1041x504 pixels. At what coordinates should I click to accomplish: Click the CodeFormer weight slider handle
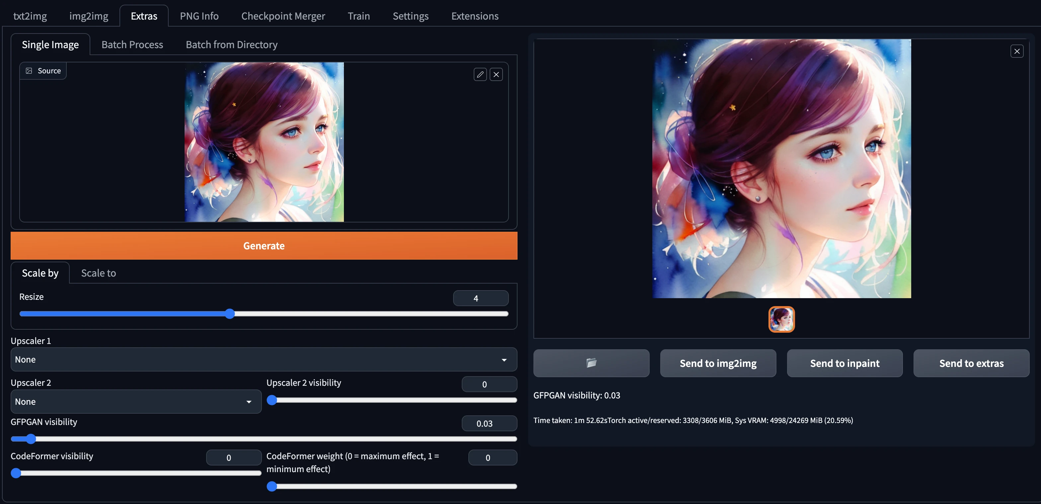click(x=272, y=486)
